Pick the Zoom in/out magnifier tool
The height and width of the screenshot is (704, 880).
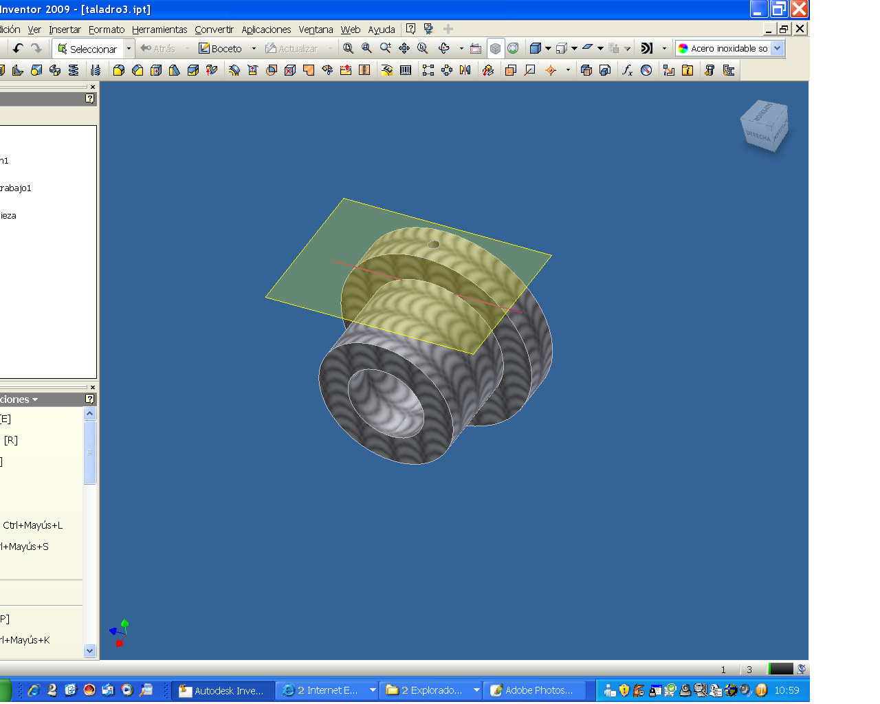[x=385, y=48]
